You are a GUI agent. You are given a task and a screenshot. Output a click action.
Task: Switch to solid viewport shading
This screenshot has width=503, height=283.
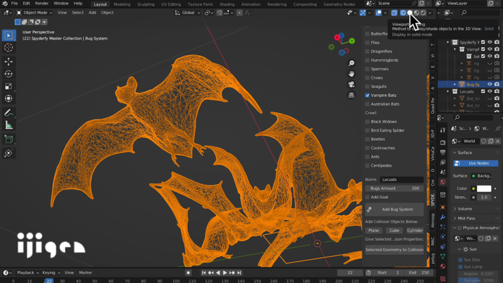(x=410, y=13)
